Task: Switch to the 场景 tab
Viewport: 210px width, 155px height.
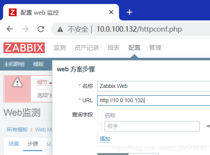Action: 14,144
